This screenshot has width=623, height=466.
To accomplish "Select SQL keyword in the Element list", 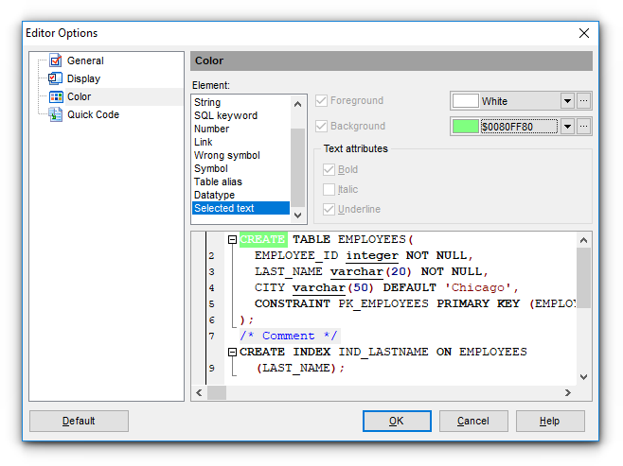I will tap(224, 115).
